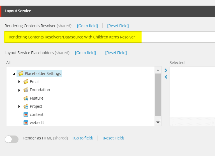Remove selected item with left arrow

click(x=166, y=77)
